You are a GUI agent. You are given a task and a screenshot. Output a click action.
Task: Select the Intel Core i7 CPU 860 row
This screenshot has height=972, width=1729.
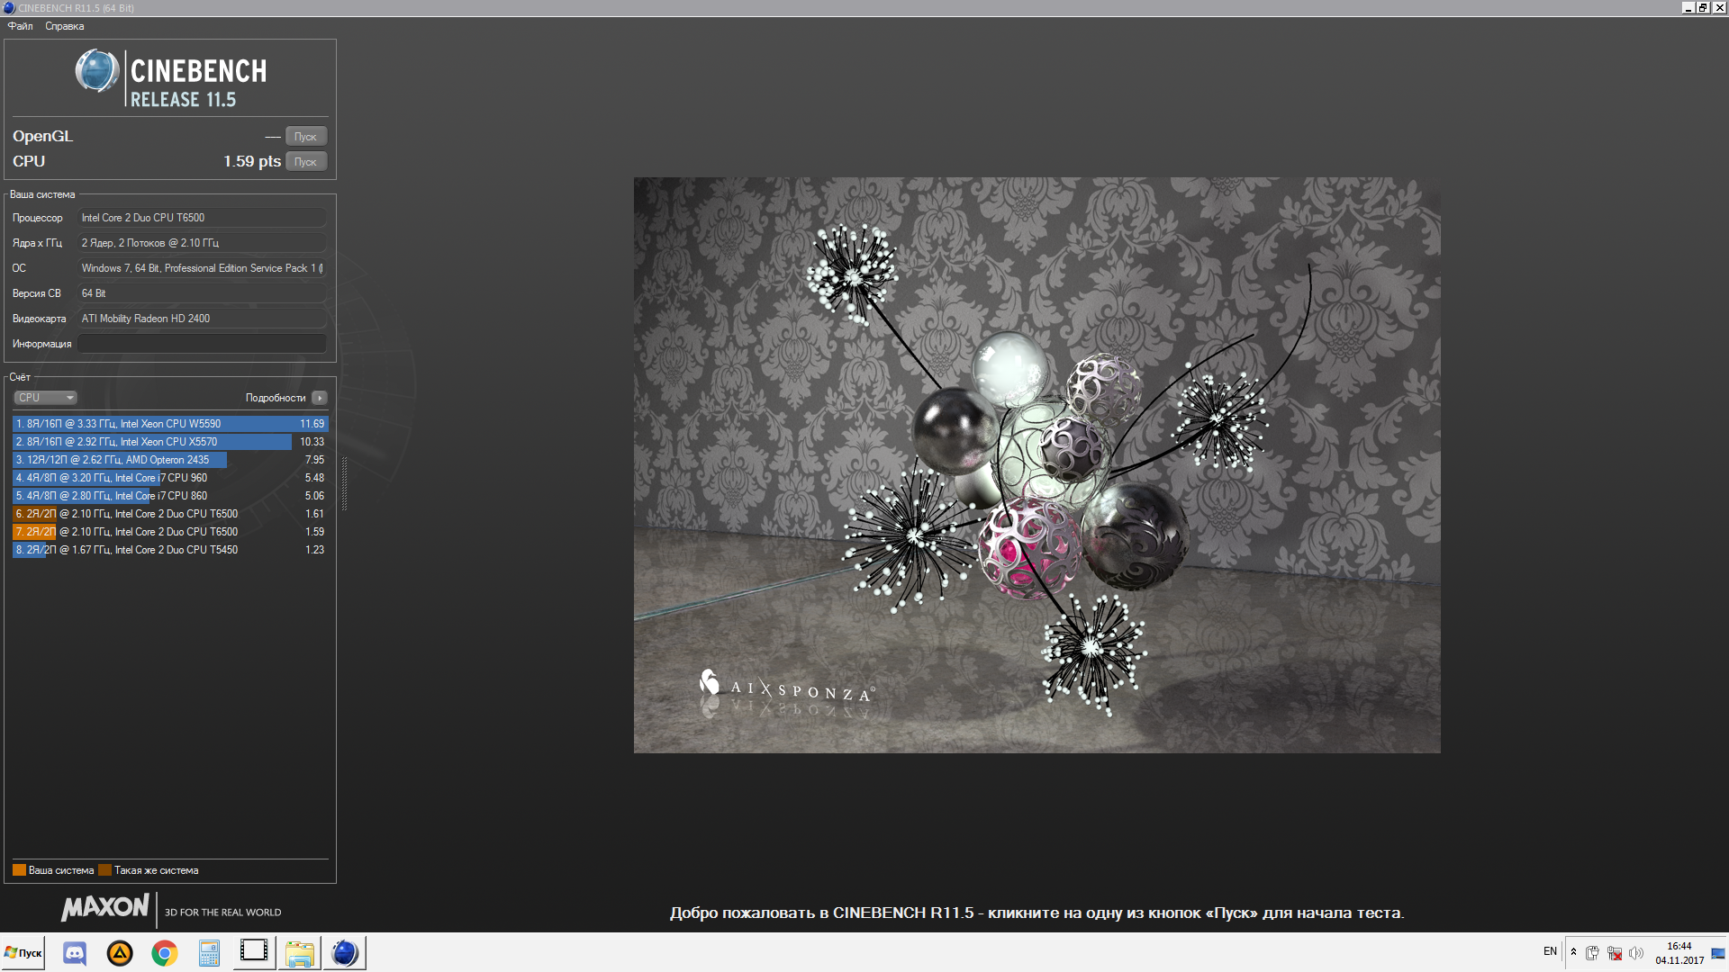[x=170, y=496]
